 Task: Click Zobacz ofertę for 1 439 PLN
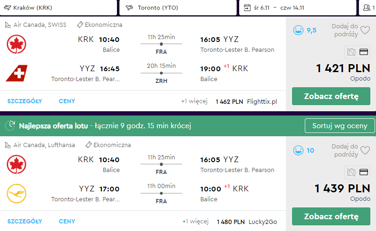pyautogui.click(x=331, y=217)
